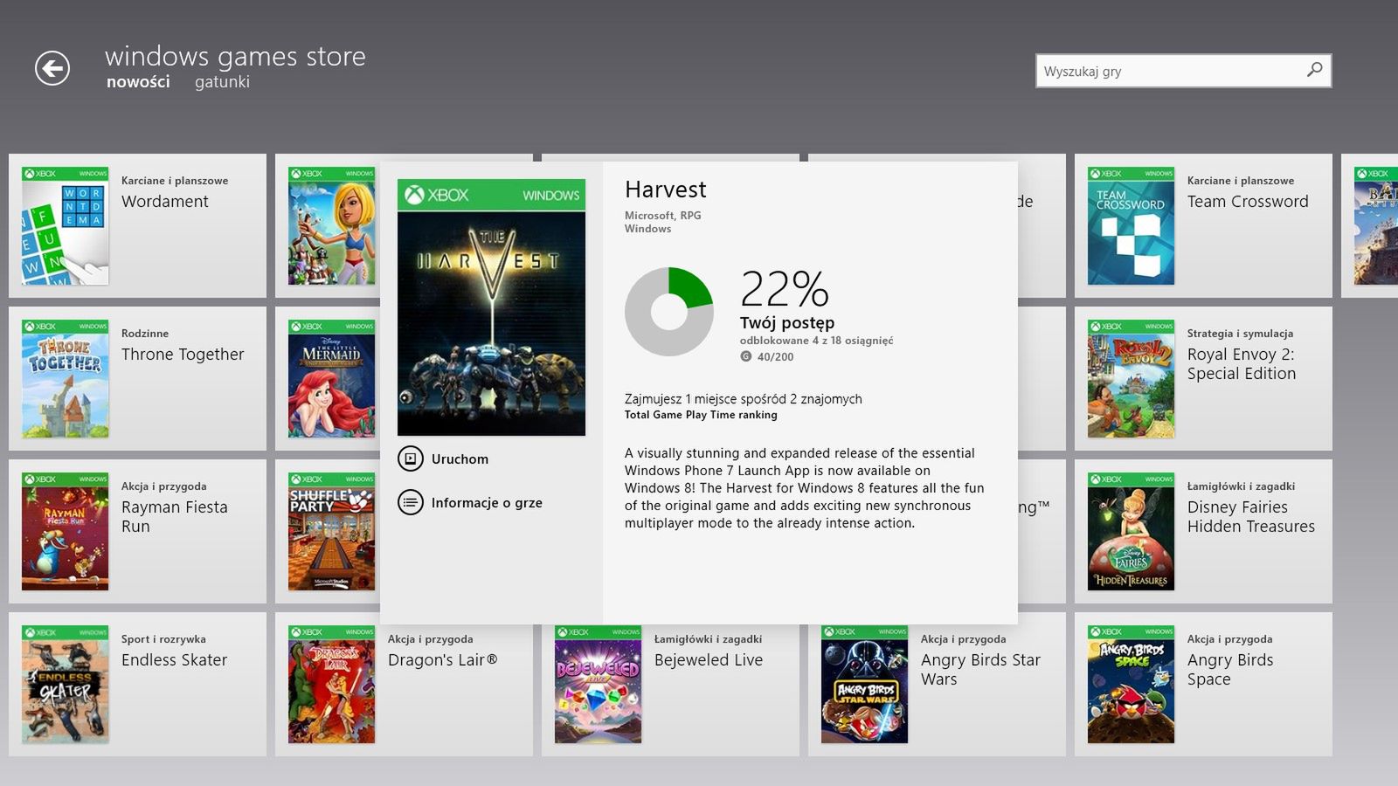This screenshot has width=1398, height=786.
Task: Click the Twój postęp label
Action: pyautogui.click(x=787, y=323)
